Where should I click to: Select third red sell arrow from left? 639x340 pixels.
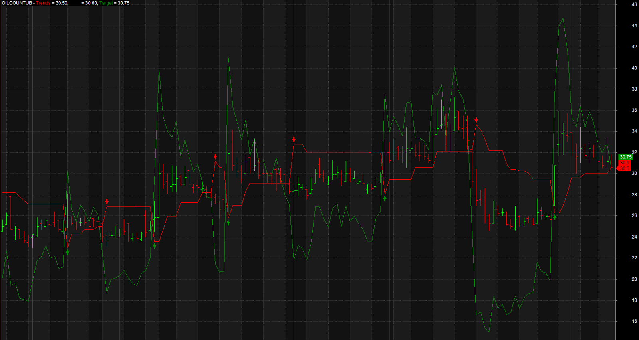[x=294, y=140]
